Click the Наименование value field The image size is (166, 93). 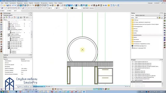click(25, 61)
